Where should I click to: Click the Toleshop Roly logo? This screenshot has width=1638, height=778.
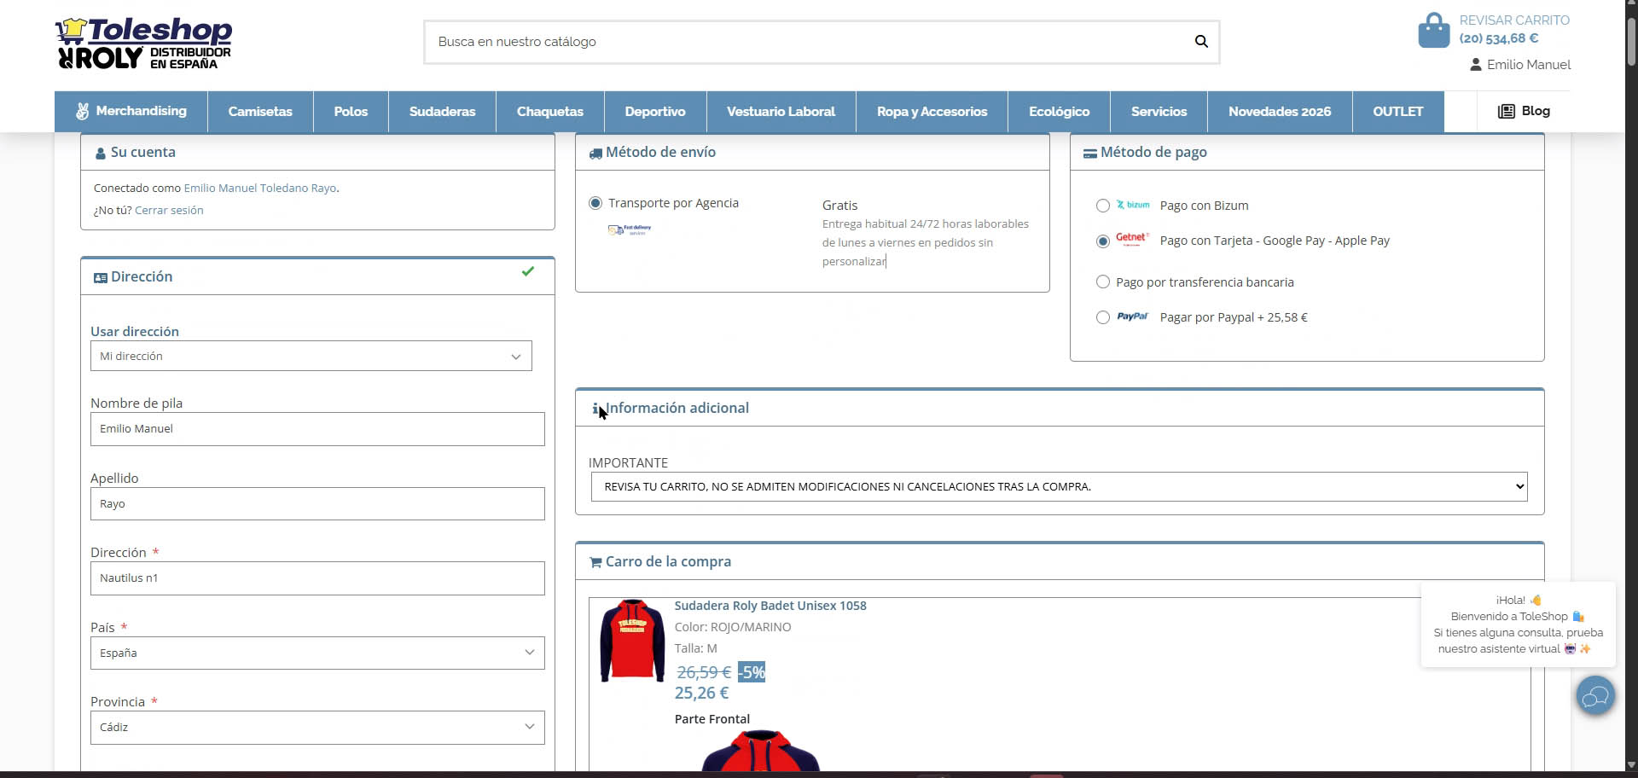click(143, 43)
